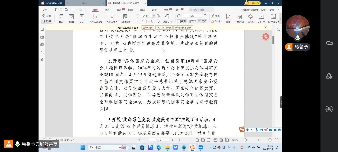Jump to first page in status bar
This screenshot has width=338, height=152.
[x=139, y=140]
